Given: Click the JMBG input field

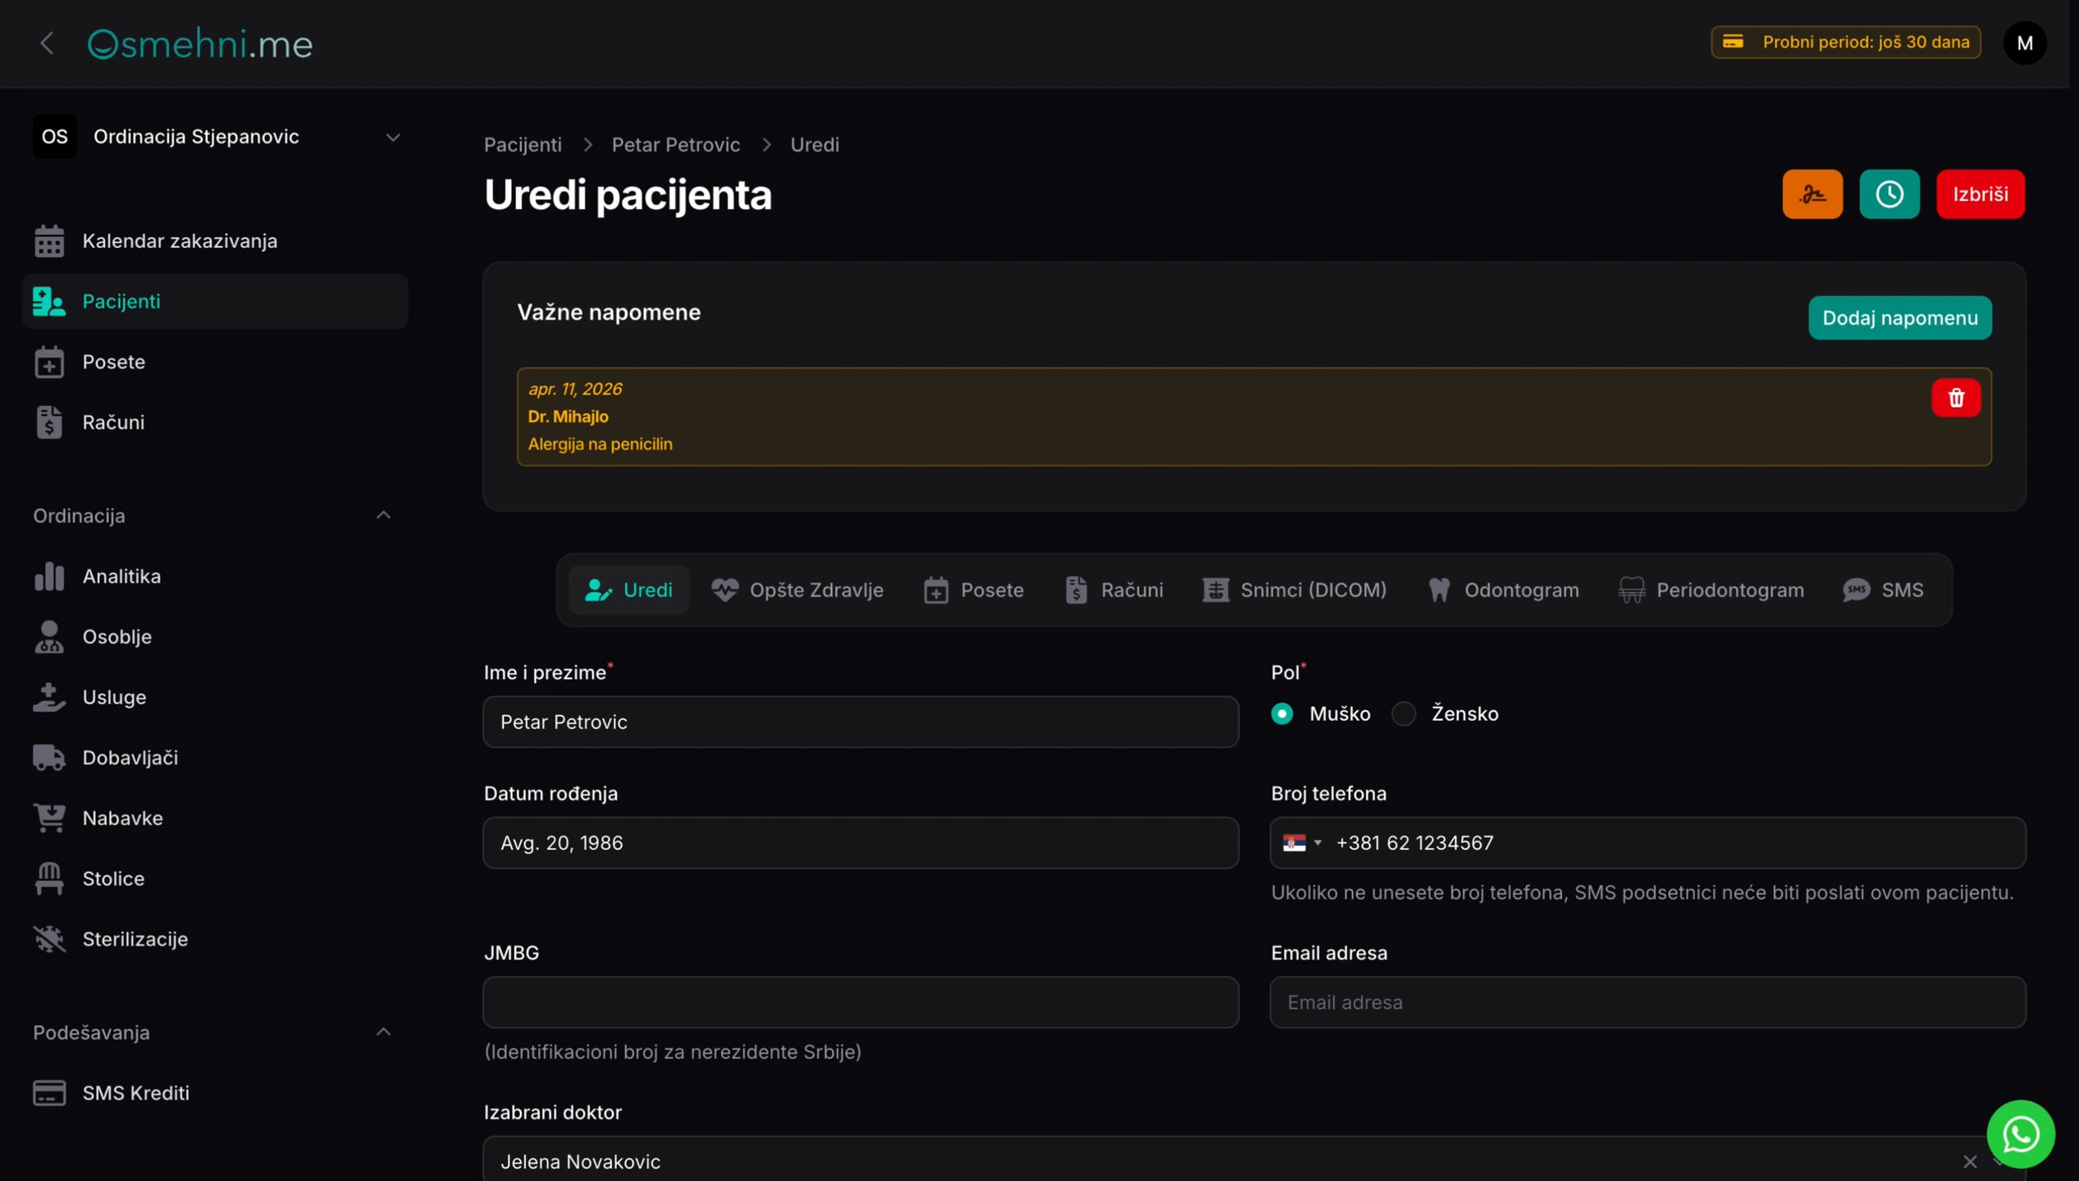Looking at the screenshot, I should click(861, 1002).
